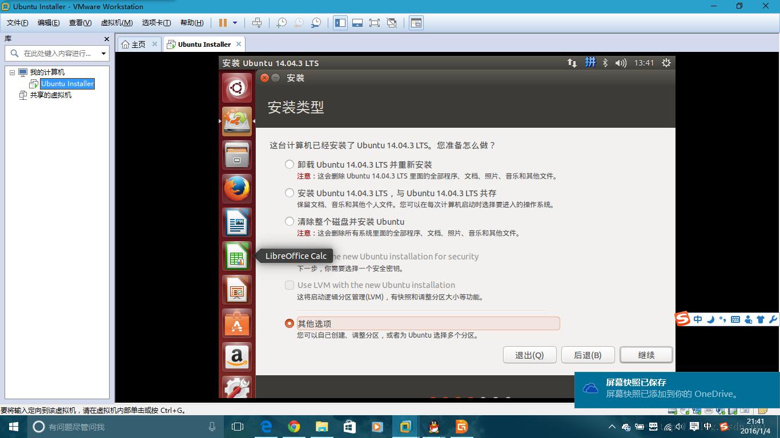The width and height of the screenshot is (780, 438).
Task: Click Send Ctrl+Alt+Del toolbar icon
Action: [x=257, y=23]
